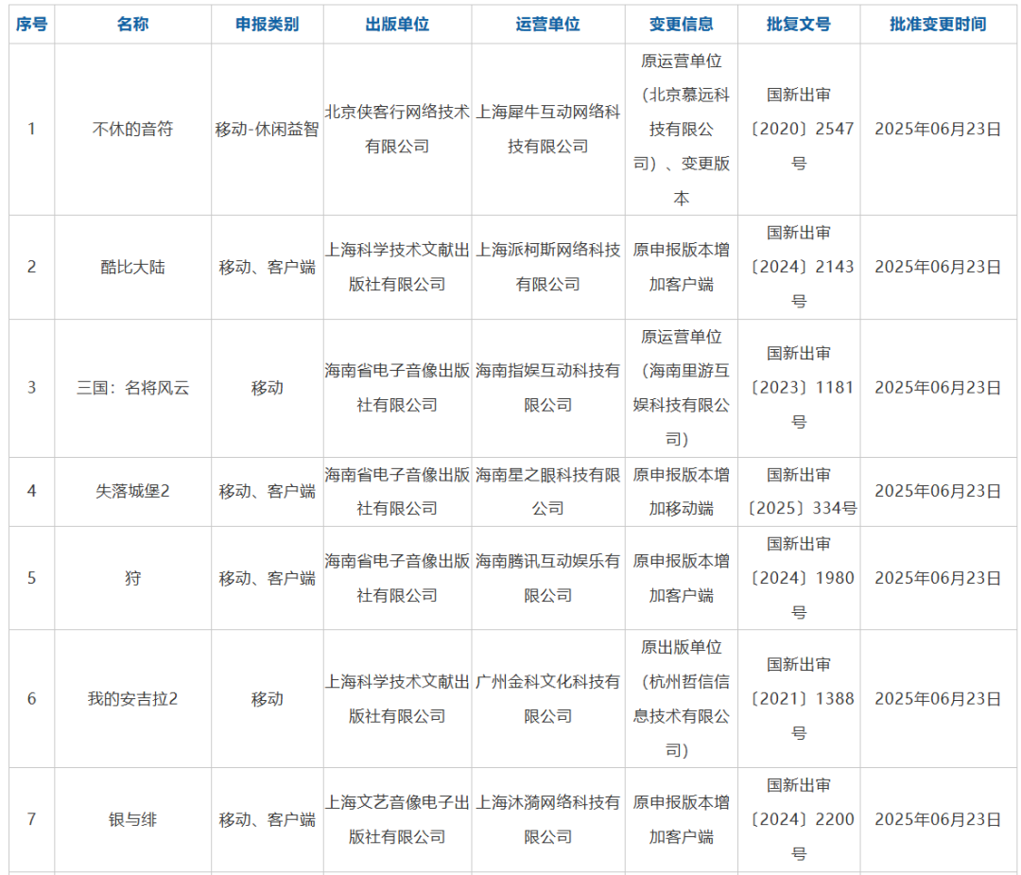
Task: Click the 序号 column header
Action: (31, 24)
